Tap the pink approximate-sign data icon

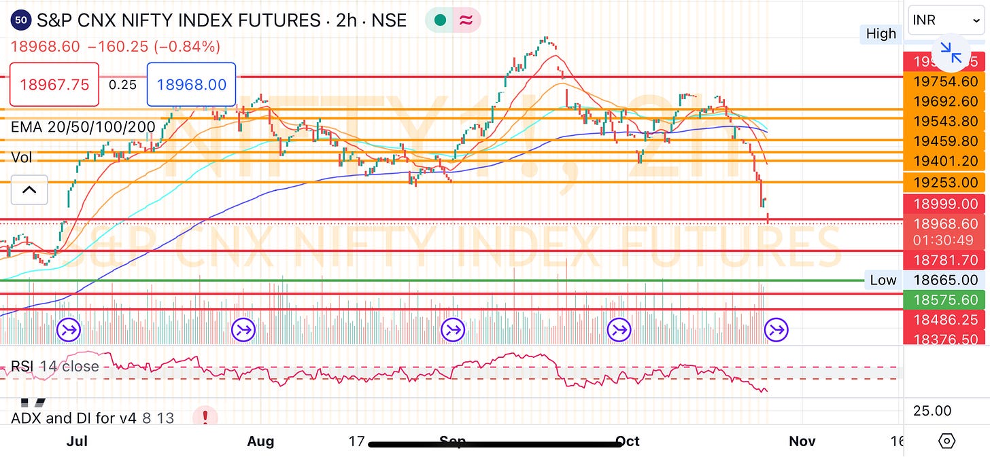coord(466,20)
